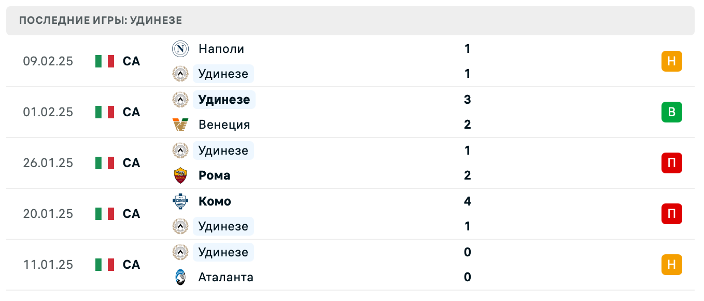Screen dimensions: 704x301
Task: Open the Венеция team link
Action: click(224, 125)
